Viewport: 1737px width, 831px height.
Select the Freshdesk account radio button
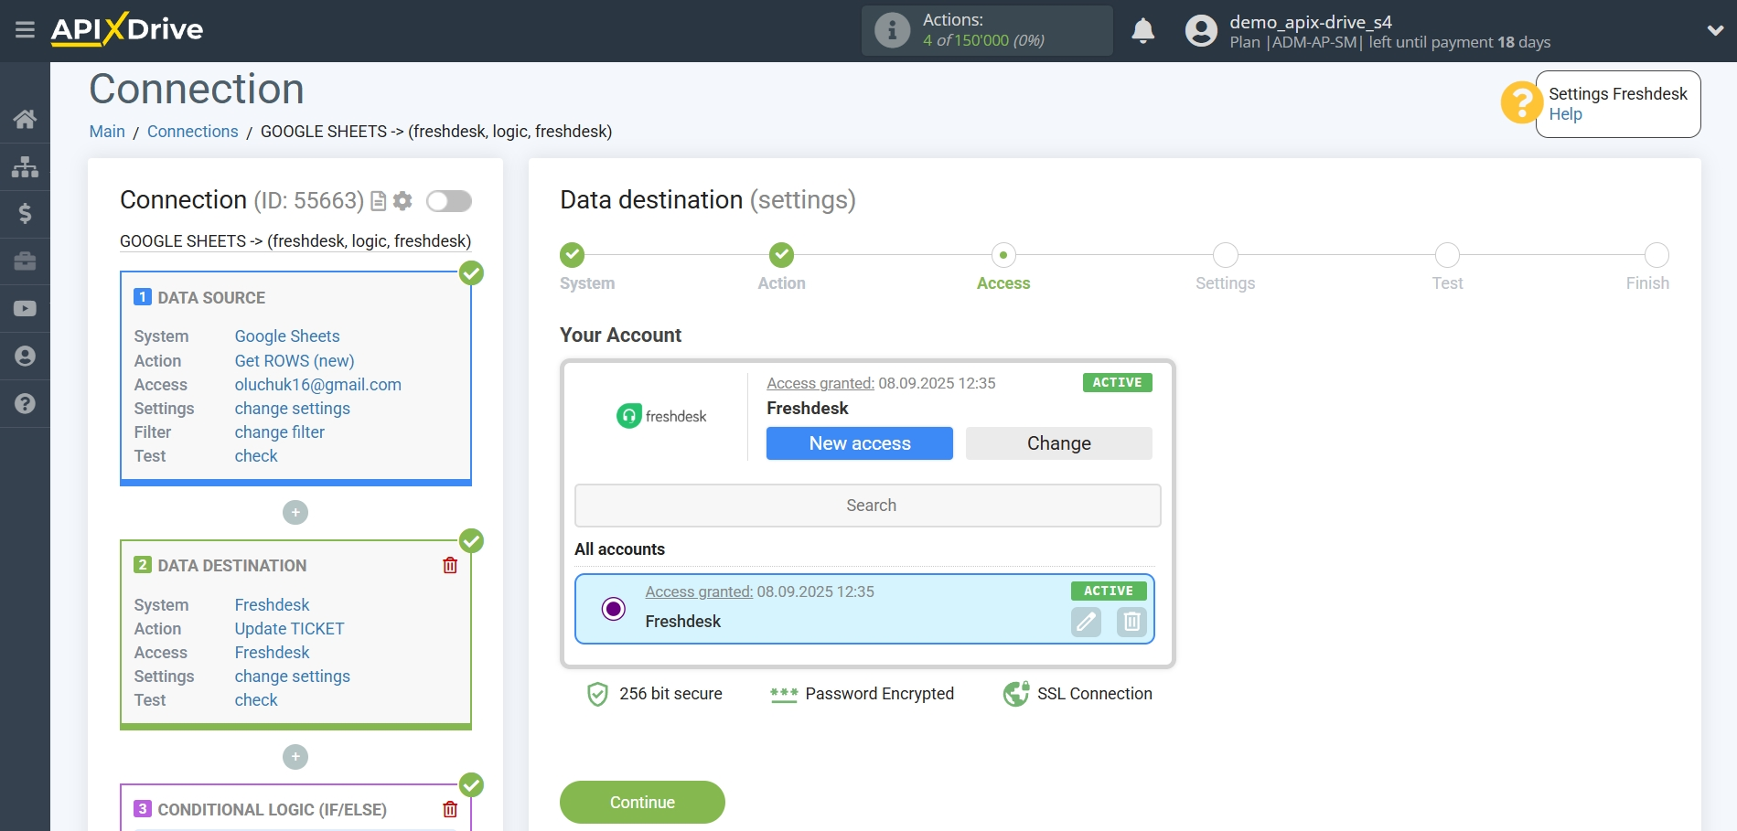point(614,609)
